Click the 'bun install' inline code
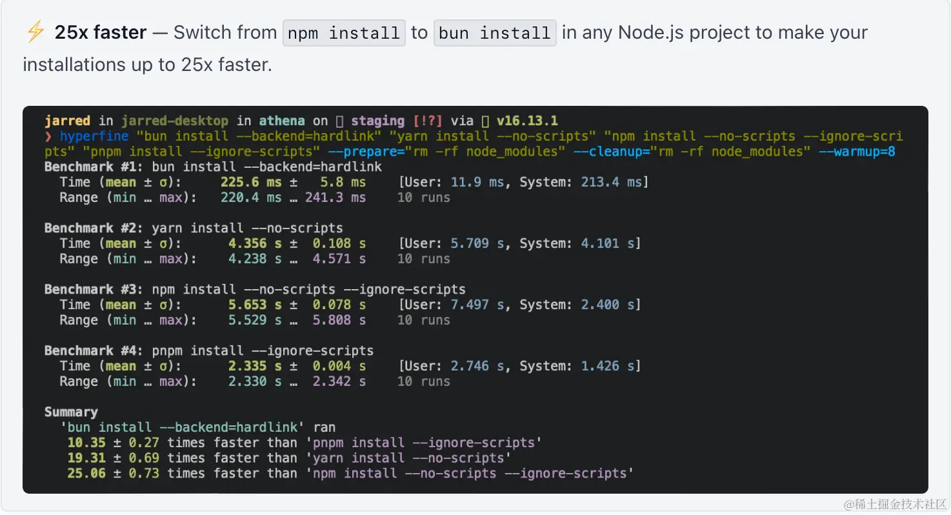 point(495,33)
